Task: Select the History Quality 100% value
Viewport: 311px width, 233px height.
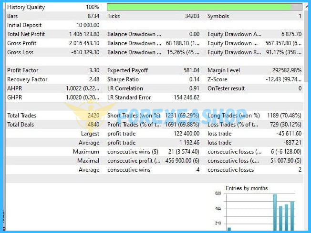Action: [x=93, y=7]
